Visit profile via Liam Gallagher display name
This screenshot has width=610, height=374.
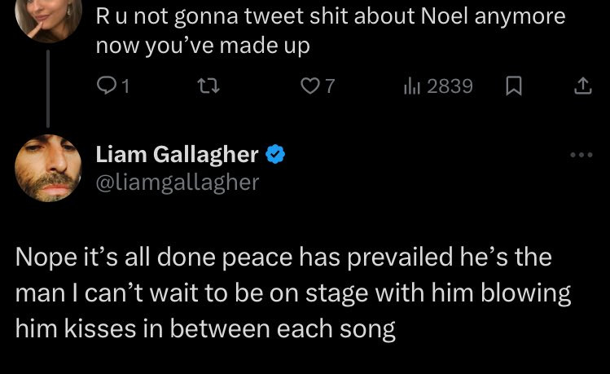pyautogui.click(x=177, y=154)
